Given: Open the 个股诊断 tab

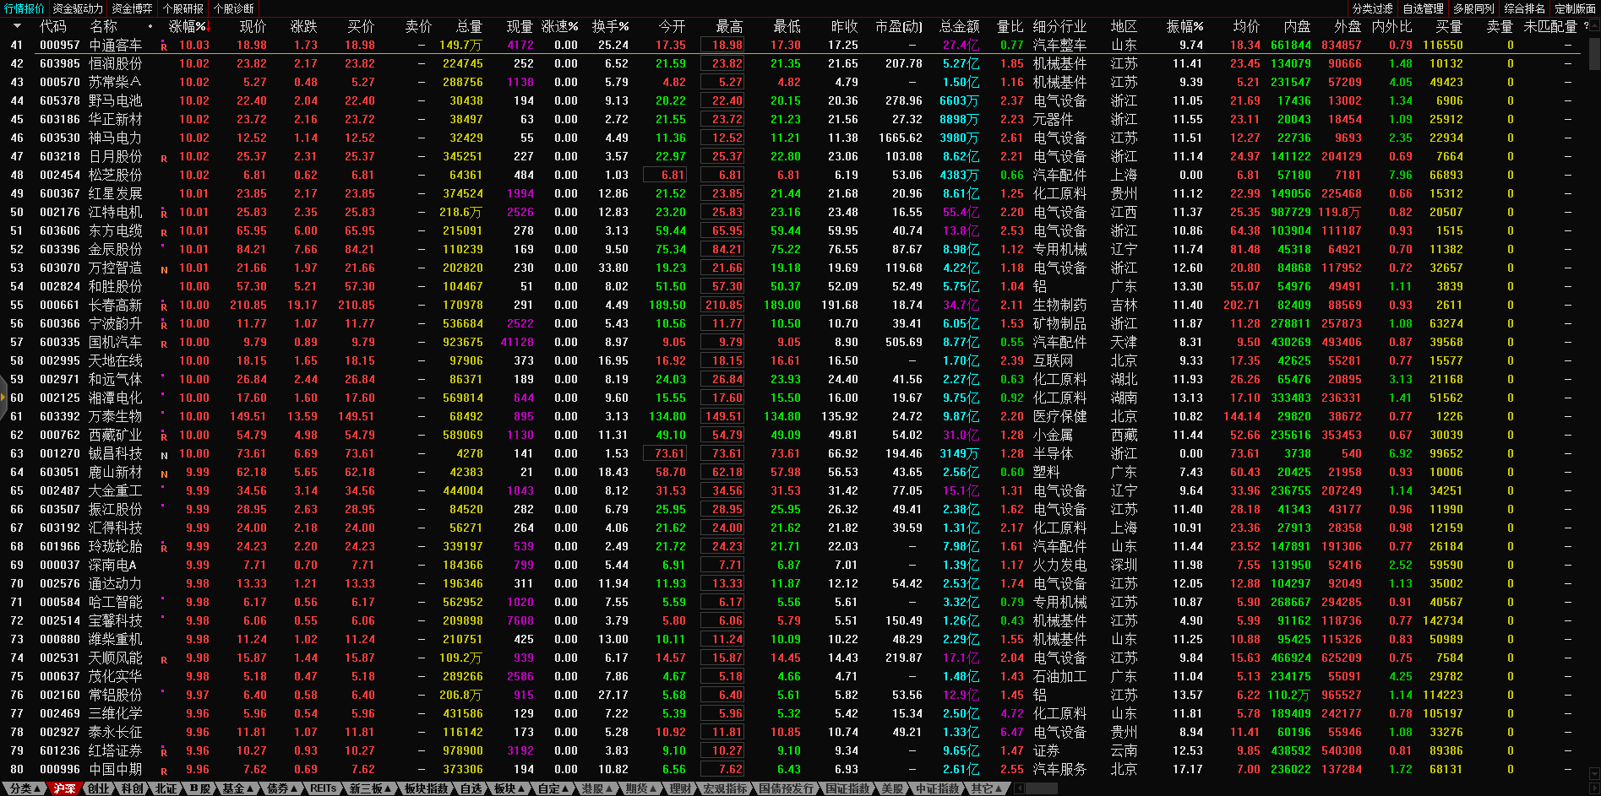Looking at the screenshot, I should pos(233,8).
